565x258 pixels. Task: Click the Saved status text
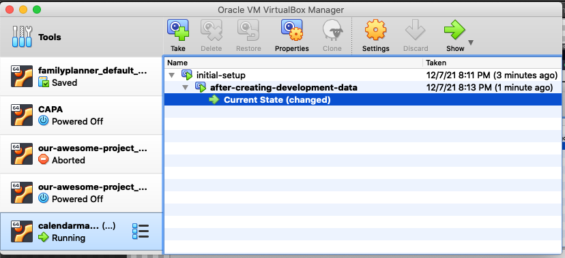(65, 82)
